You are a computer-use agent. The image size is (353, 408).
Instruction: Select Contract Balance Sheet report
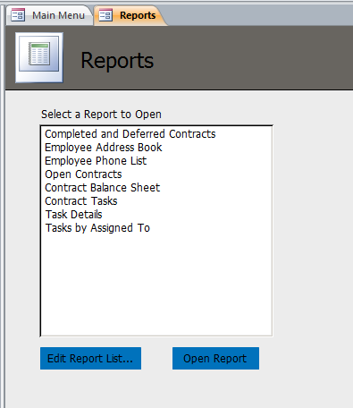pos(156,188)
